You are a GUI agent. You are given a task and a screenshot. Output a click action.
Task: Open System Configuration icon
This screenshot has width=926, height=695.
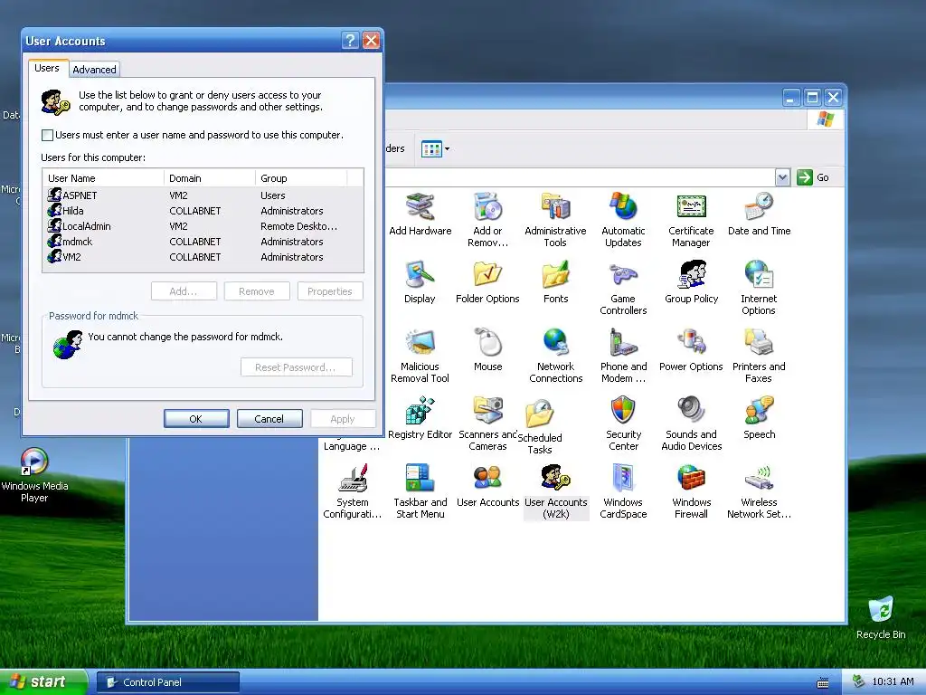click(x=353, y=491)
